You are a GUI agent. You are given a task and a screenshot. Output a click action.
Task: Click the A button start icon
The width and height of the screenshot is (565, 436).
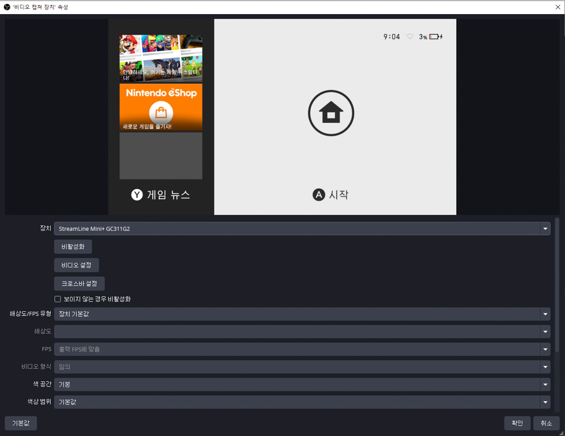[x=318, y=194]
